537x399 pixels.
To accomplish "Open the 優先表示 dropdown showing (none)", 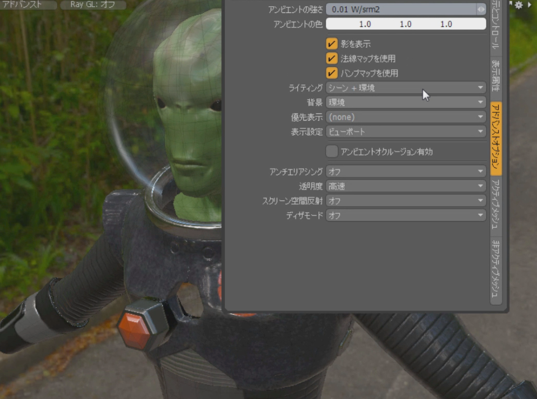I will coord(406,117).
